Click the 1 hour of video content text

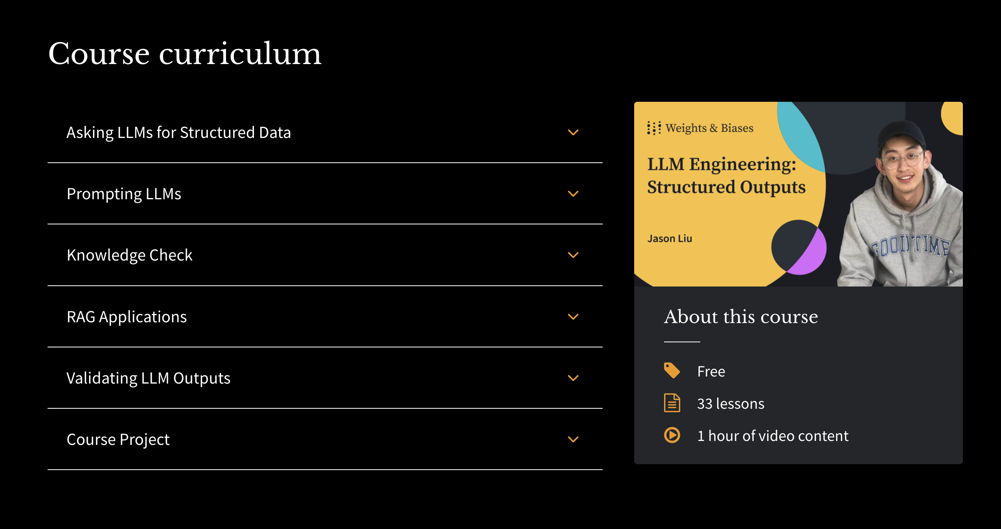[773, 436]
